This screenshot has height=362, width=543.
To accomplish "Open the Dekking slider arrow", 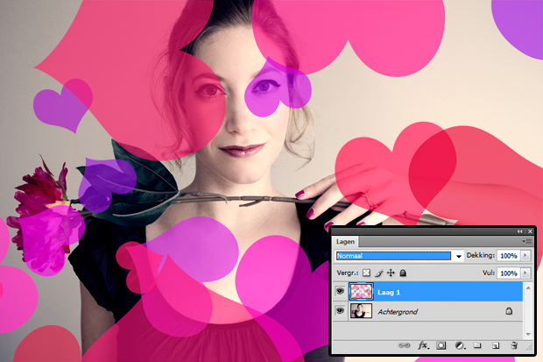I will 525,256.
